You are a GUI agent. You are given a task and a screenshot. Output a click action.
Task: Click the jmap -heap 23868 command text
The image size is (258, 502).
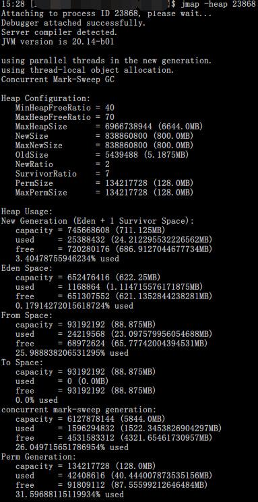point(218,4)
